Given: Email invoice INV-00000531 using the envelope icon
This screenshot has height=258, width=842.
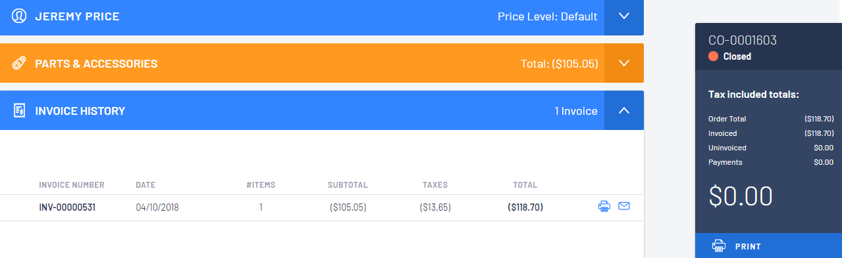Looking at the screenshot, I should [624, 207].
